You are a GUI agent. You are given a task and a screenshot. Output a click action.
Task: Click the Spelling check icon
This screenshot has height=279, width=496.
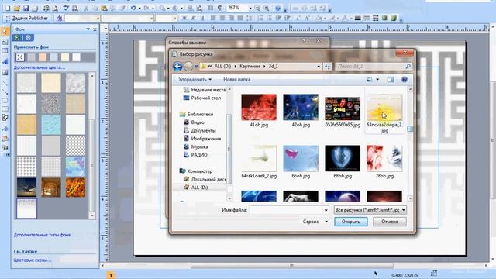(x=66, y=9)
